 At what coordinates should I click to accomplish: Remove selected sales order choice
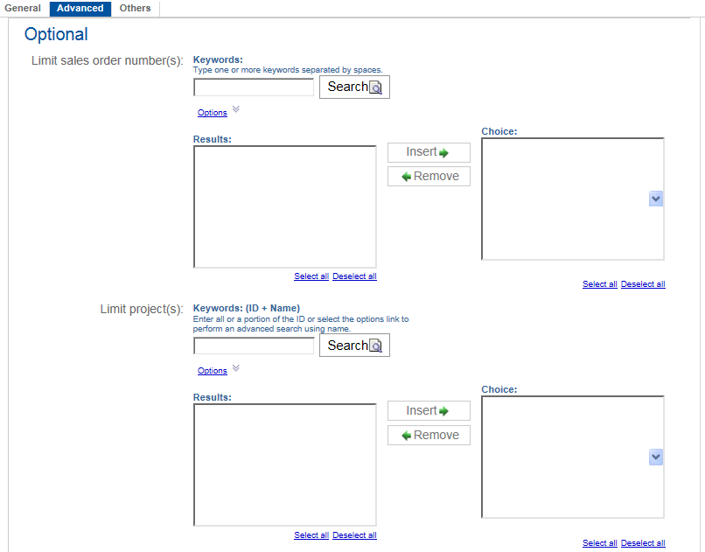[429, 177]
